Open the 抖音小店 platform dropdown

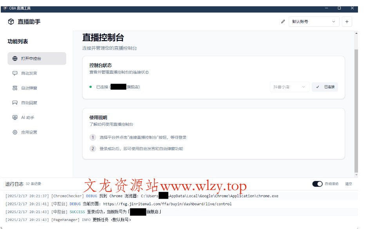pyautogui.click(x=289, y=87)
